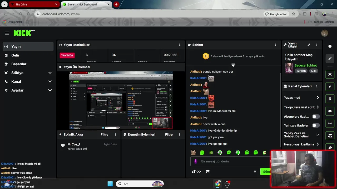
Task: Go to Başarılar in the sidebar
Action: [28, 64]
